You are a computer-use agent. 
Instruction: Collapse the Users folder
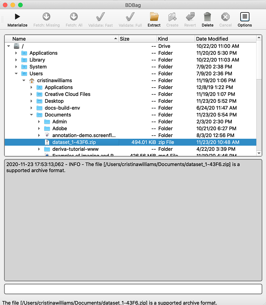point(16,74)
